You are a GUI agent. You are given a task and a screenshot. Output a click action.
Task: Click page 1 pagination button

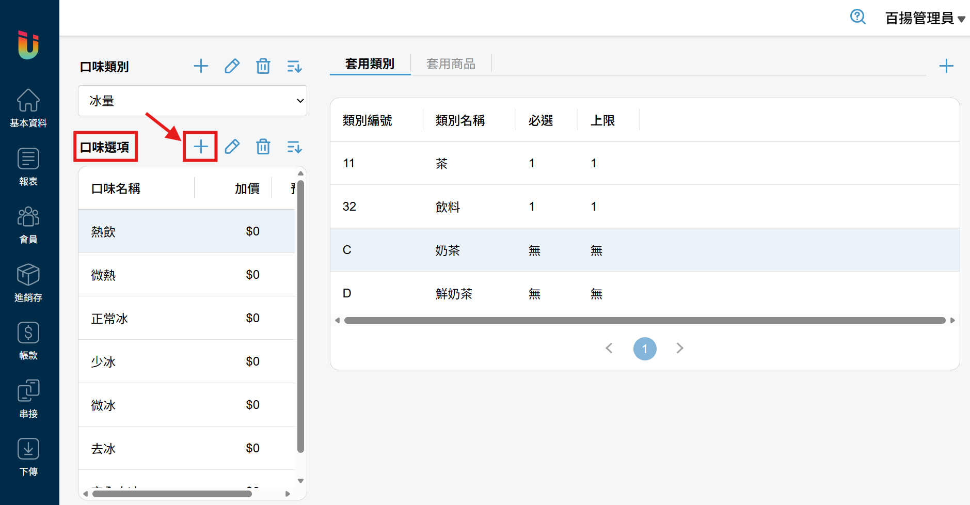point(644,349)
